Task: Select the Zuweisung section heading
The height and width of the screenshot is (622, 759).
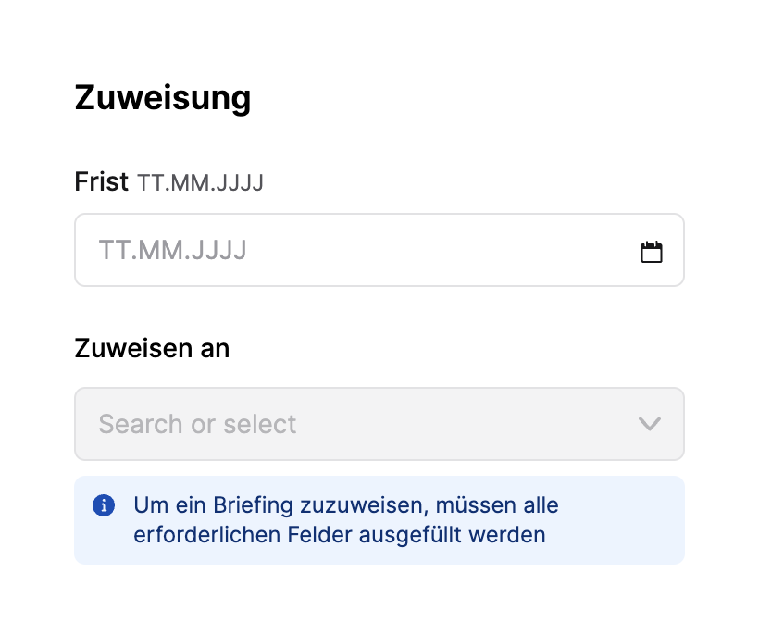Action: pyautogui.click(x=163, y=97)
